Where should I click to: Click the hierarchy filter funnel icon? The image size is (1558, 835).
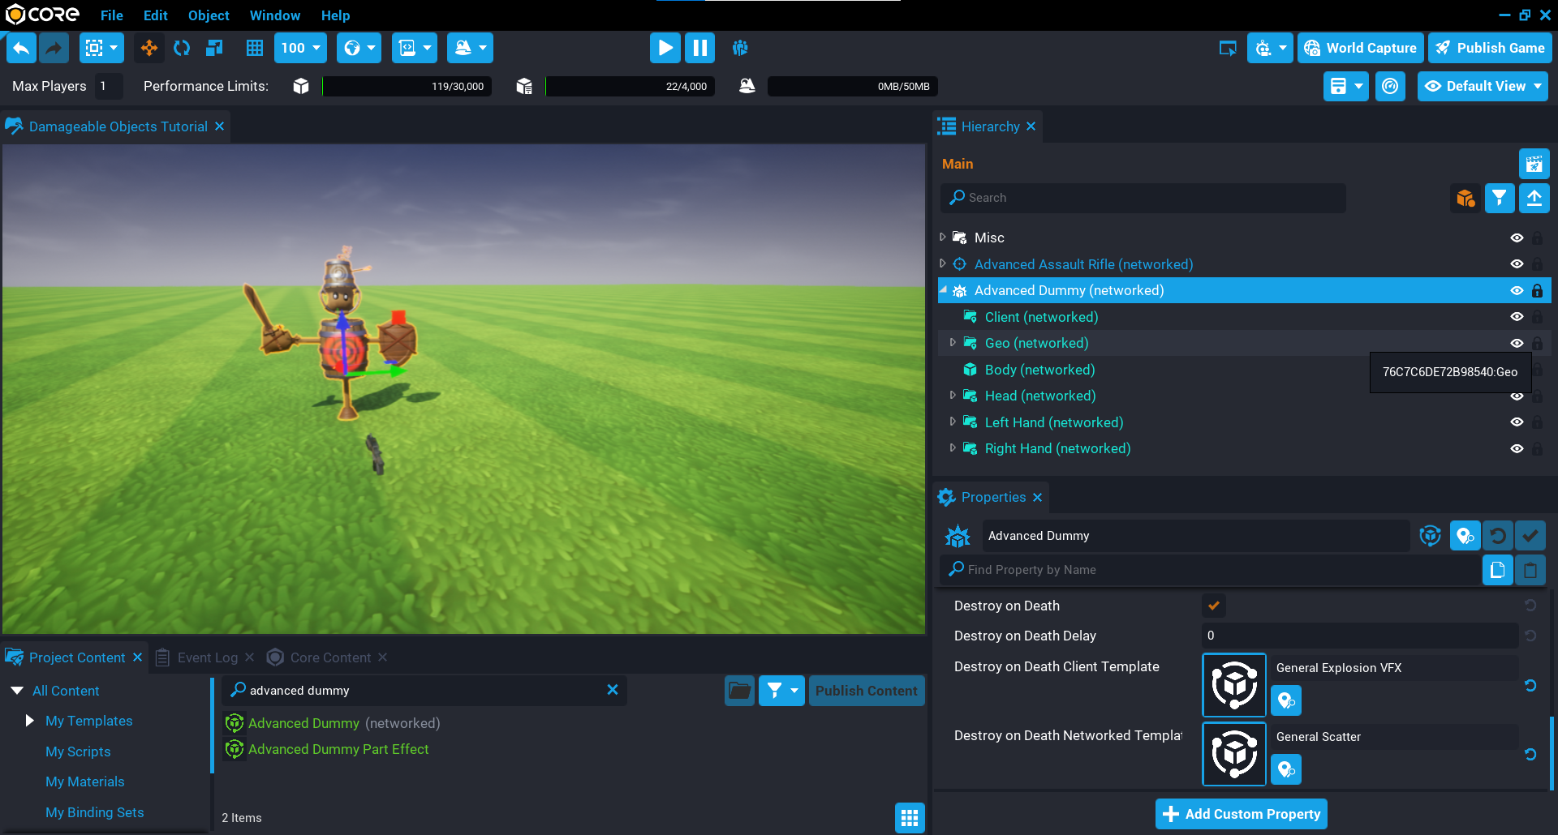[x=1500, y=198]
